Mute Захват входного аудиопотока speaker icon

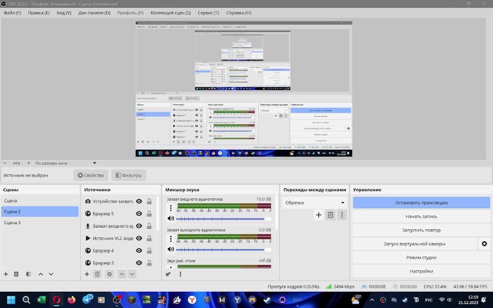point(171,219)
